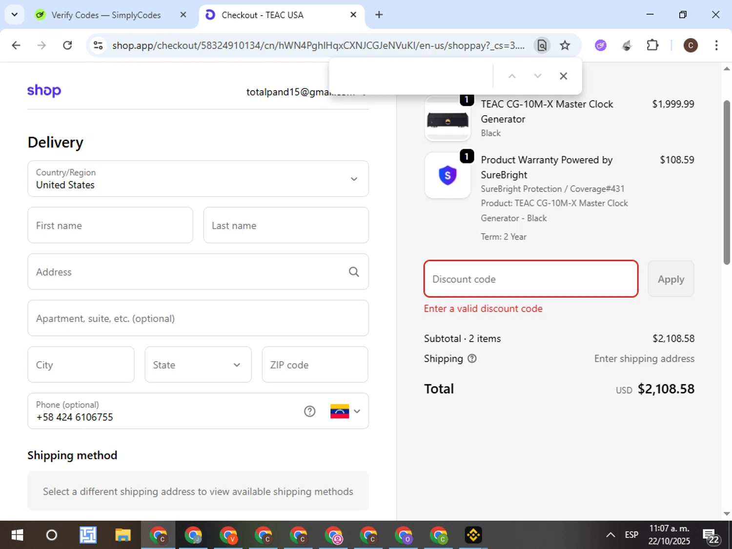Open the Extensions puzzle icon
The image size is (732, 549).
point(652,45)
